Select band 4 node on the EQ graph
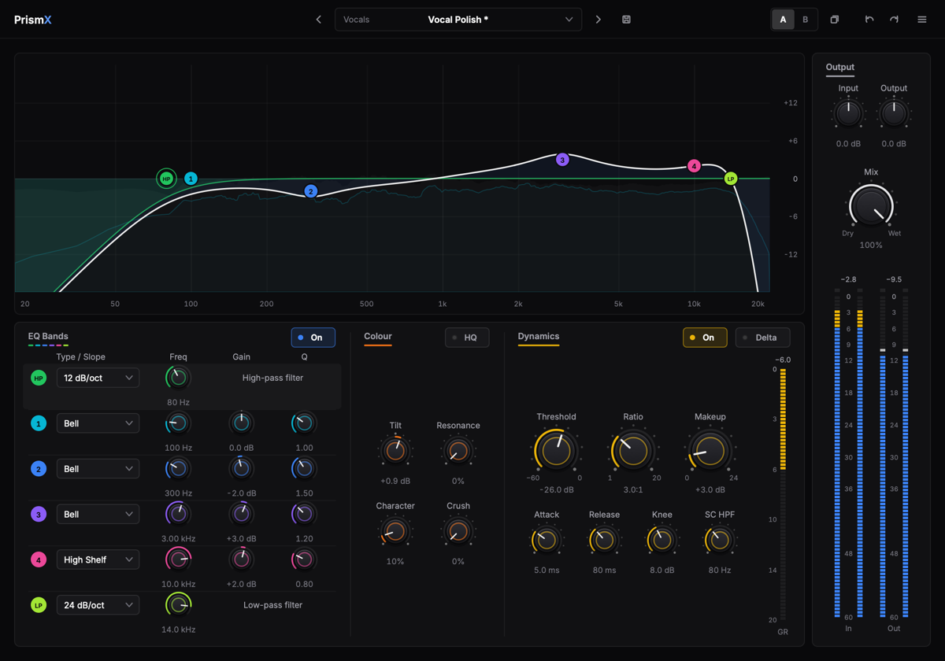Image resolution: width=945 pixels, height=661 pixels. click(x=694, y=166)
